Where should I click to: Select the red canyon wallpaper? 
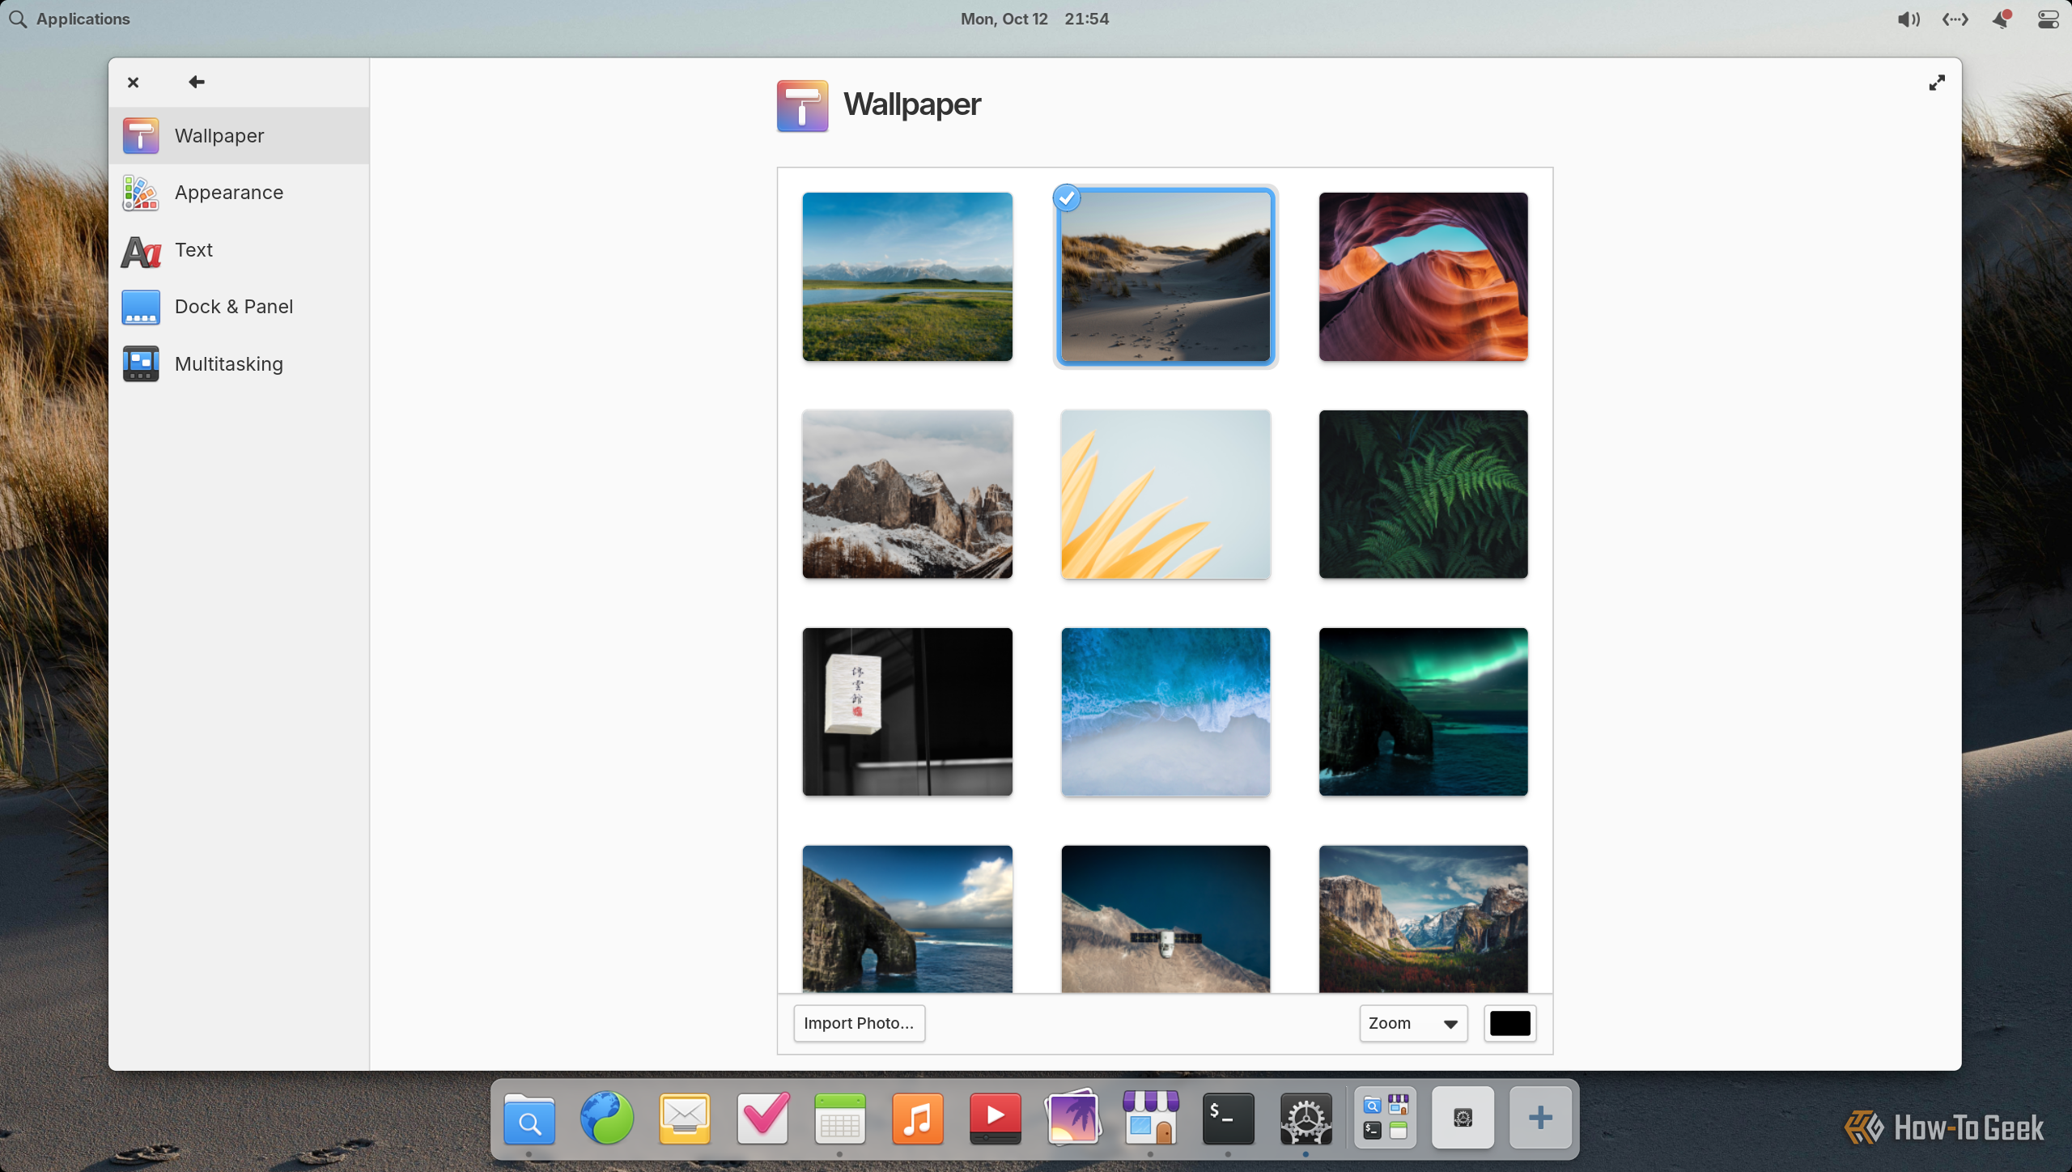1424,277
